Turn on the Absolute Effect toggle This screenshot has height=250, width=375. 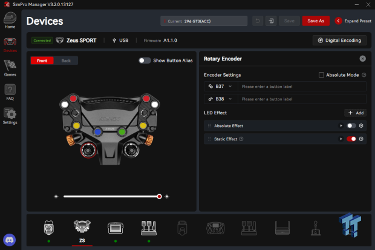(x=351, y=126)
